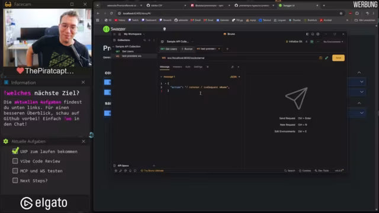Change message format with the JSON dropdown
This screenshot has height=213, width=379.
(235, 77)
